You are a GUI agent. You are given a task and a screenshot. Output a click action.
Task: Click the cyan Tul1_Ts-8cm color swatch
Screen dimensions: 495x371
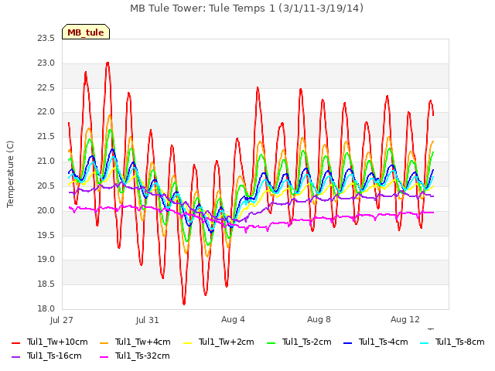coord(425,343)
